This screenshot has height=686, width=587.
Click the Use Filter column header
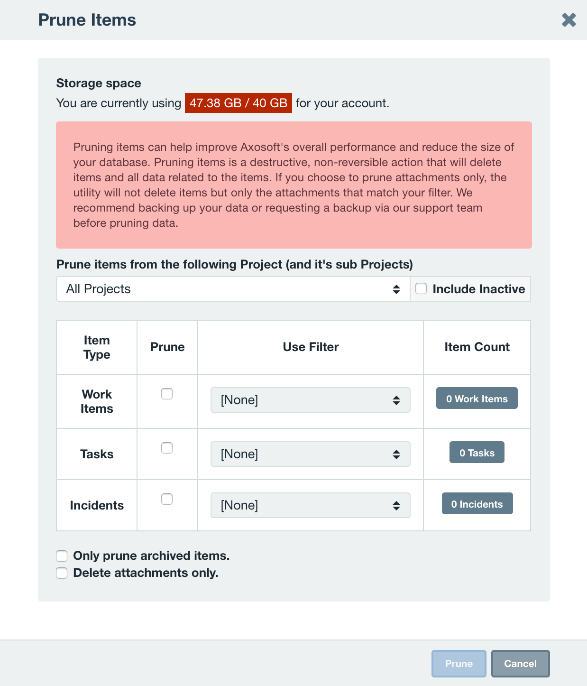[311, 347]
